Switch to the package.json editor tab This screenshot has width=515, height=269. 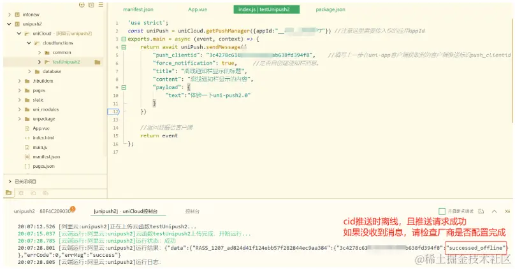330,10
